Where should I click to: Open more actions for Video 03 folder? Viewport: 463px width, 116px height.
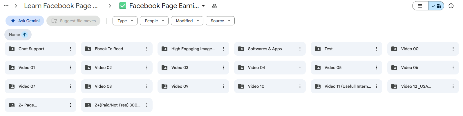tap(223, 68)
